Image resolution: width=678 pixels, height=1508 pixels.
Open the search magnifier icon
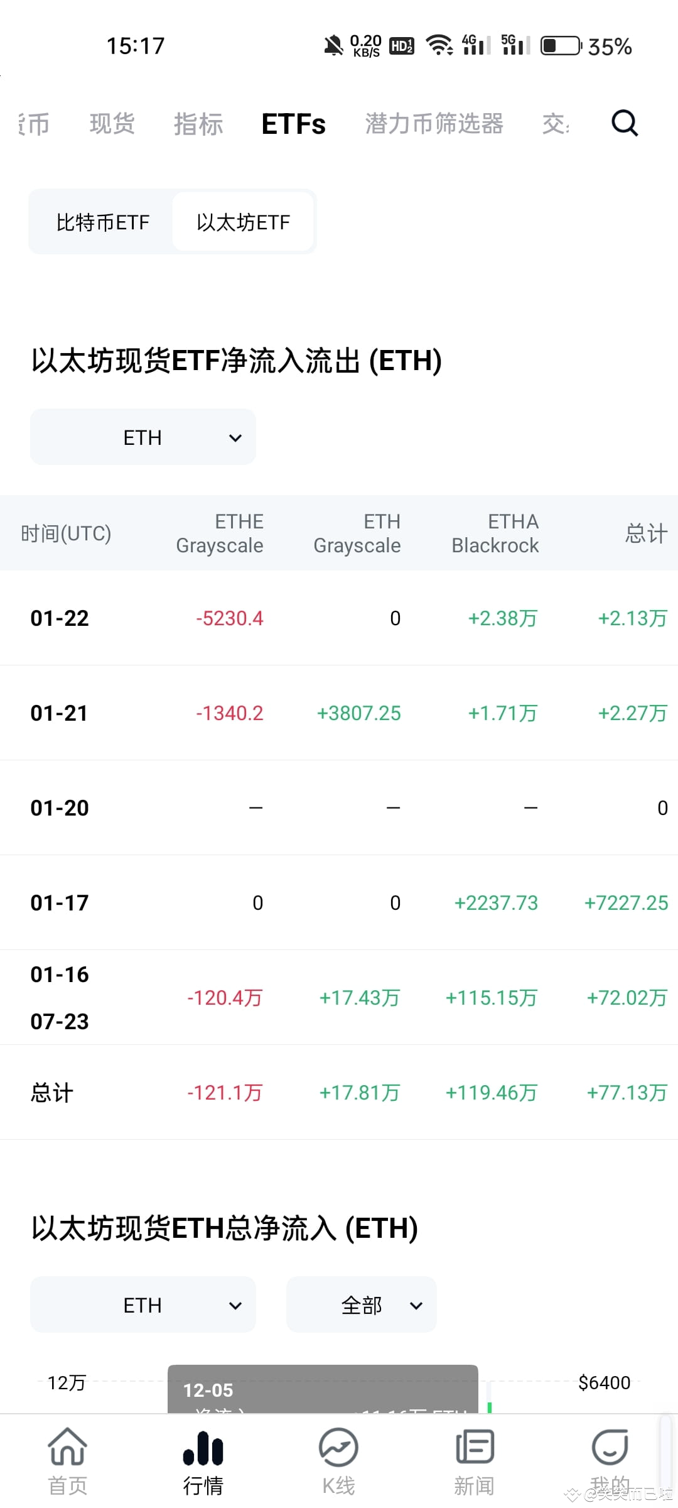tap(625, 123)
